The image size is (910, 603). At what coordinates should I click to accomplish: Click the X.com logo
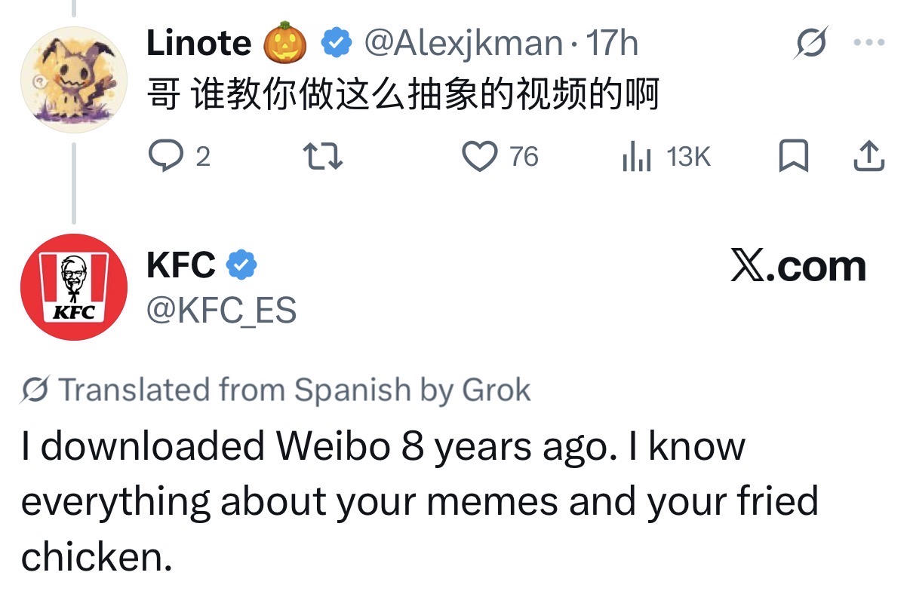[798, 267]
